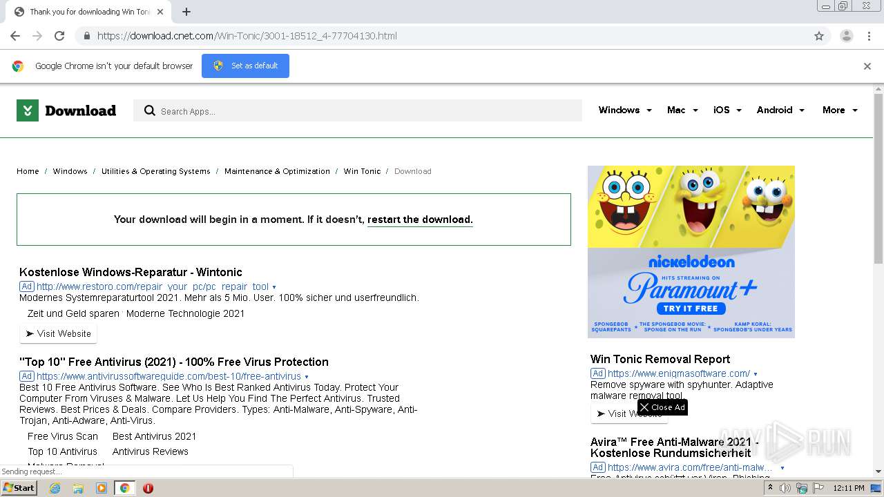Click the page vertical scrollbar
The height and width of the screenshot is (497, 884).
click(878, 179)
